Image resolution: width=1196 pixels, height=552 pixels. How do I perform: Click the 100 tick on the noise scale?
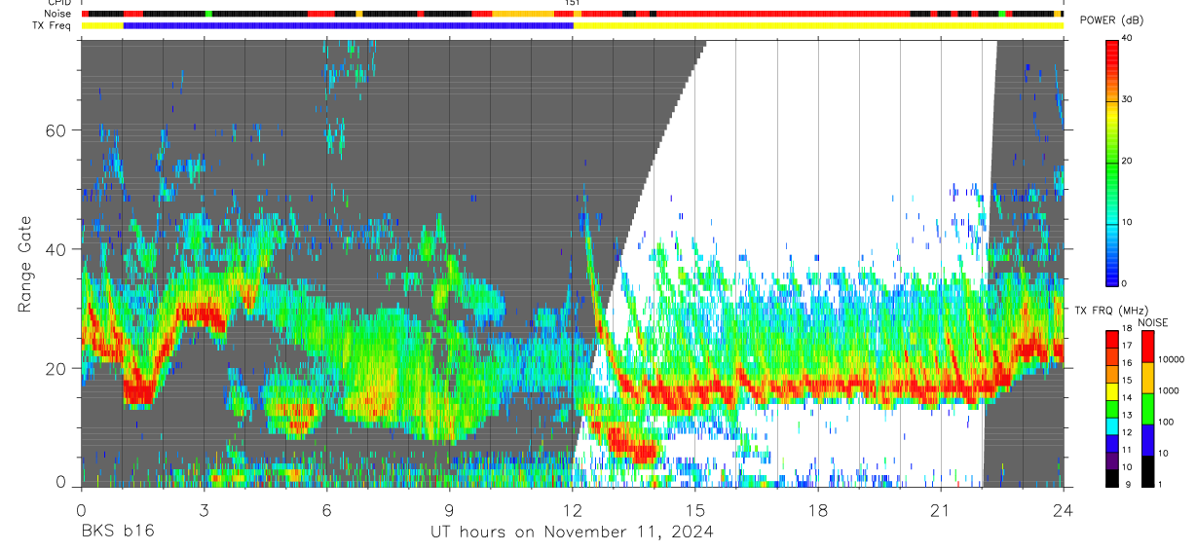pyautogui.click(x=1165, y=422)
